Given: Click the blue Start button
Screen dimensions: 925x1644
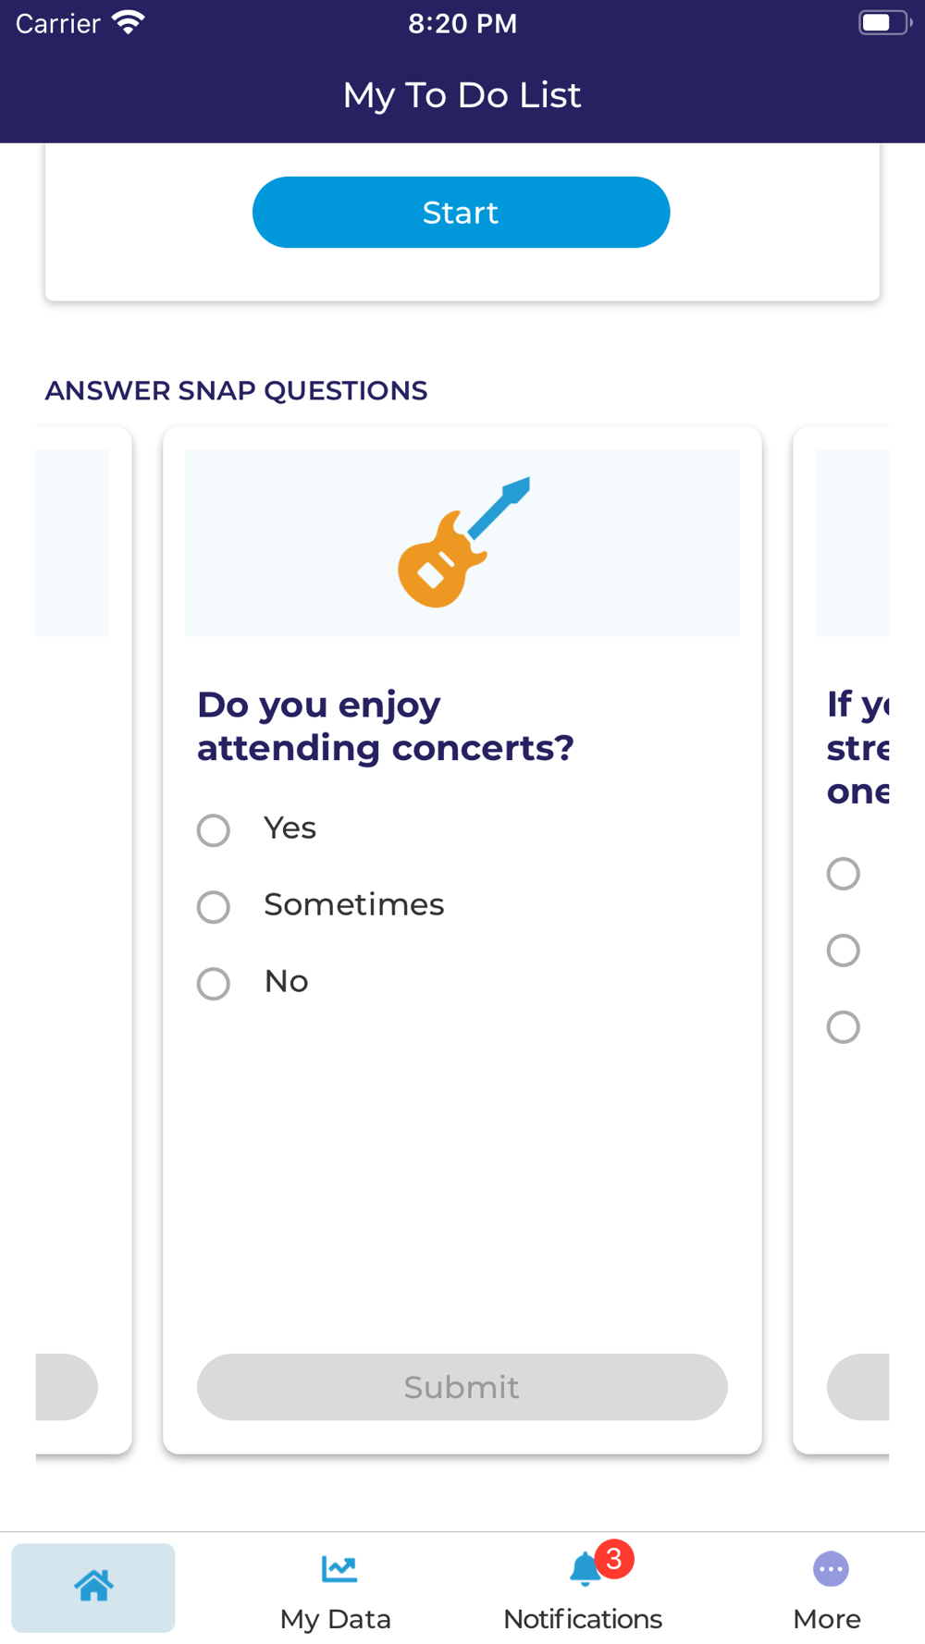Looking at the screenshot, I should 461,212.
